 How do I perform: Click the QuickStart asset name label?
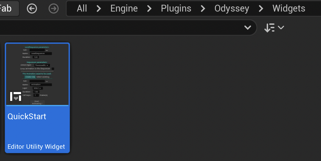tap(27, 117)
